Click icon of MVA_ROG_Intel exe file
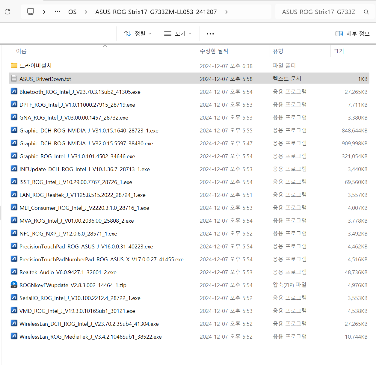This screenshot has width=376, height=365. click(14, 220)
